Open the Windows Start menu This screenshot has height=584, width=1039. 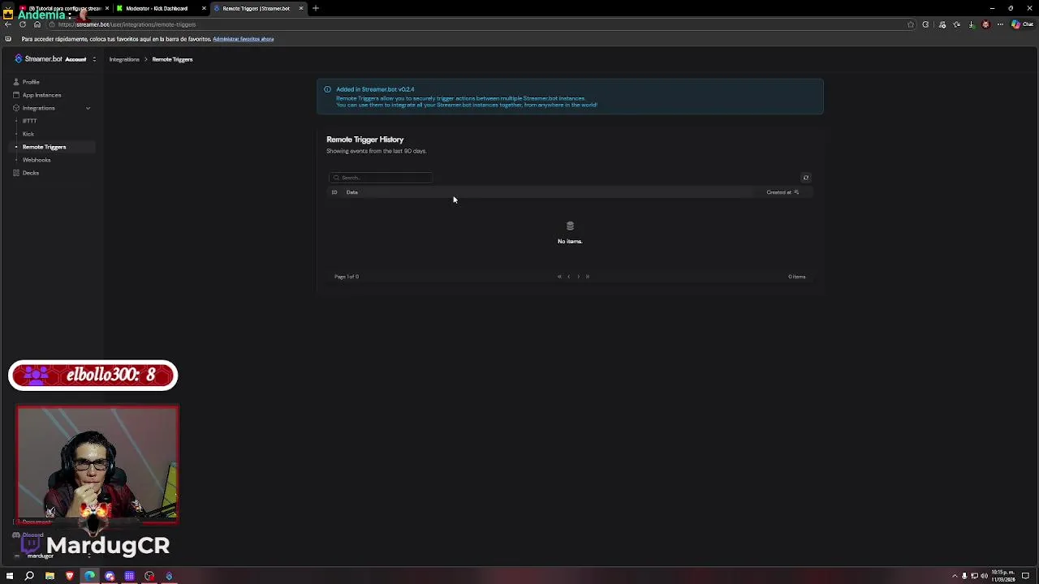pyautogui.click(x=9, y=576)
